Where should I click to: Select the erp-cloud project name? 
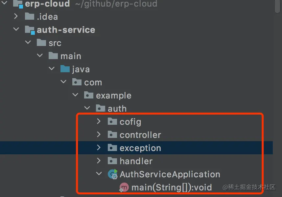pyautogui.click(x=47, y=4)
